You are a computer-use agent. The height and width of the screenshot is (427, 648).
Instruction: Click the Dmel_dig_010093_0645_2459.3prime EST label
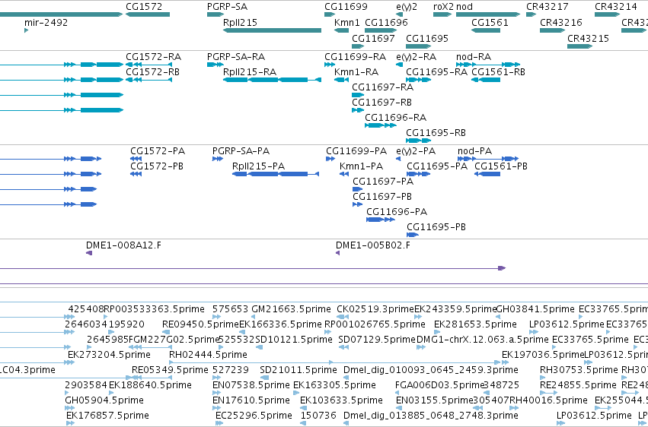[x=431, y=371]
